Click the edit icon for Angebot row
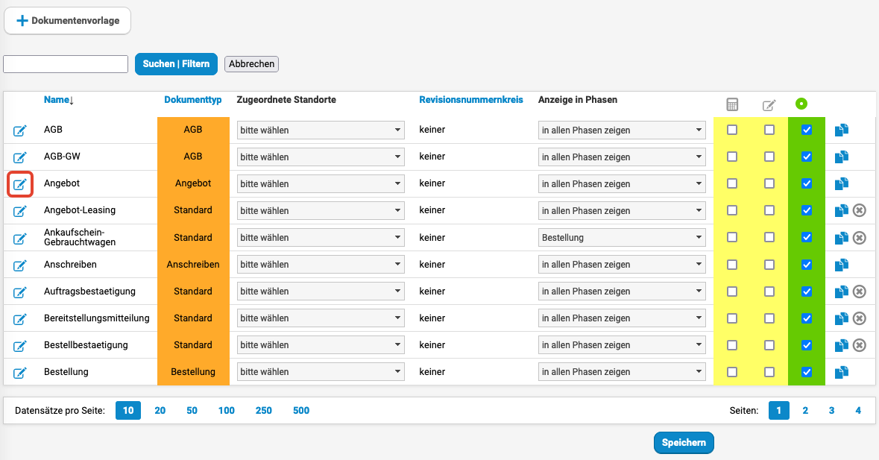The width and height of the screenshot is (879, 460). pos(20,184)
